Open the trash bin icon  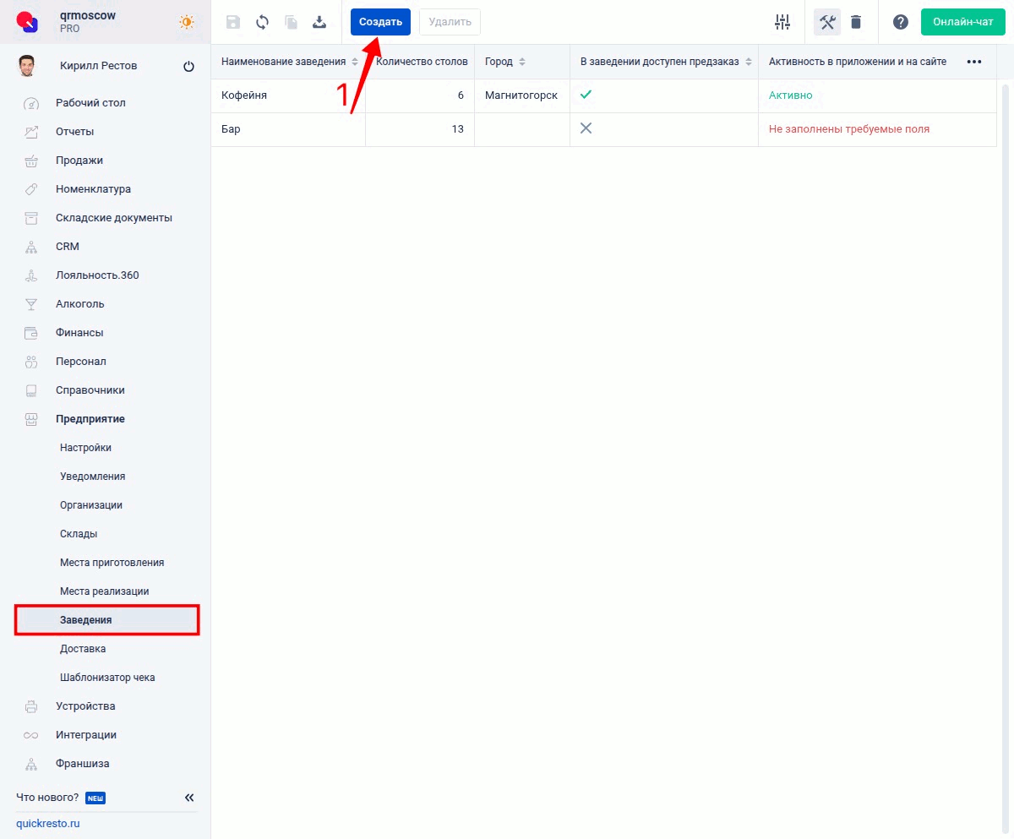pyautogui.click(x=856, y=22)
